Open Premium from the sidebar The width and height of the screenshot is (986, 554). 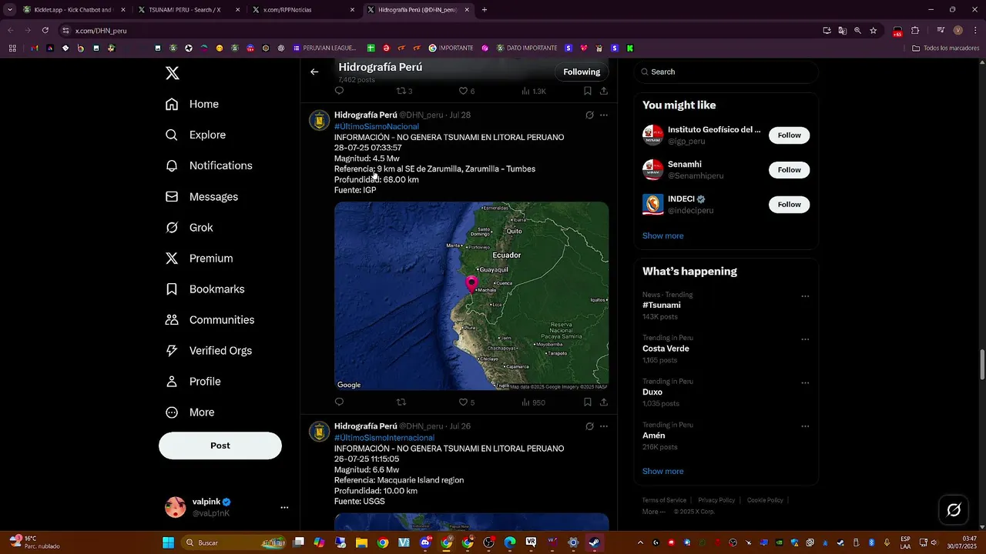click(x=200, y=259)
